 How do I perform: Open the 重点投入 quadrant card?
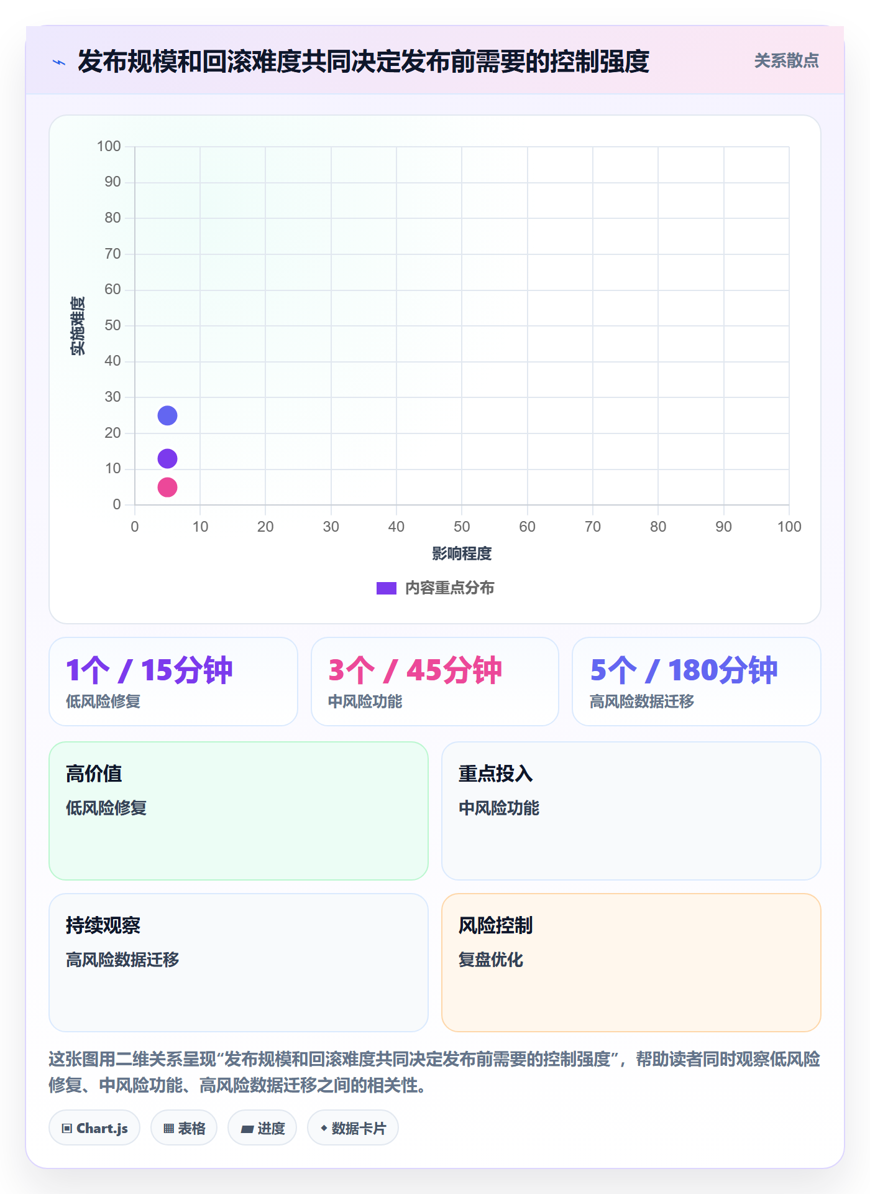(631, 811)
